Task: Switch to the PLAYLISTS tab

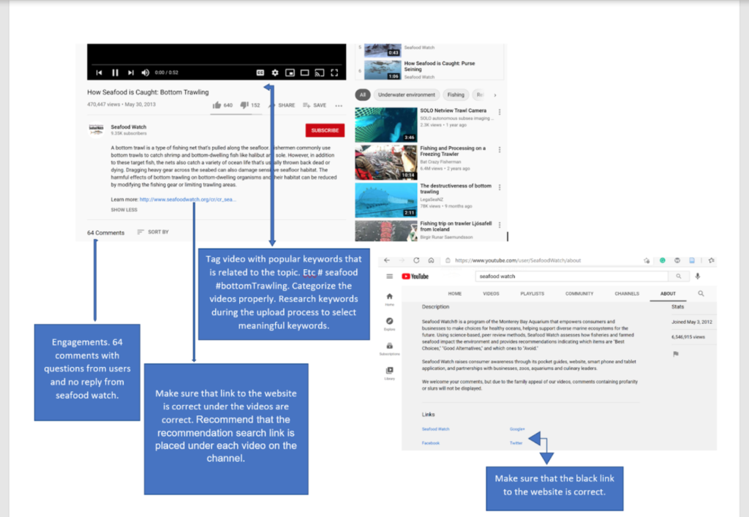Action: (532, 293)
